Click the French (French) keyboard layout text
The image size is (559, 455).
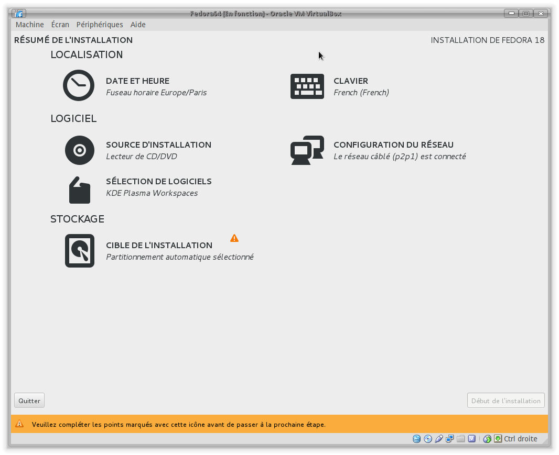(x=361, y=93)
